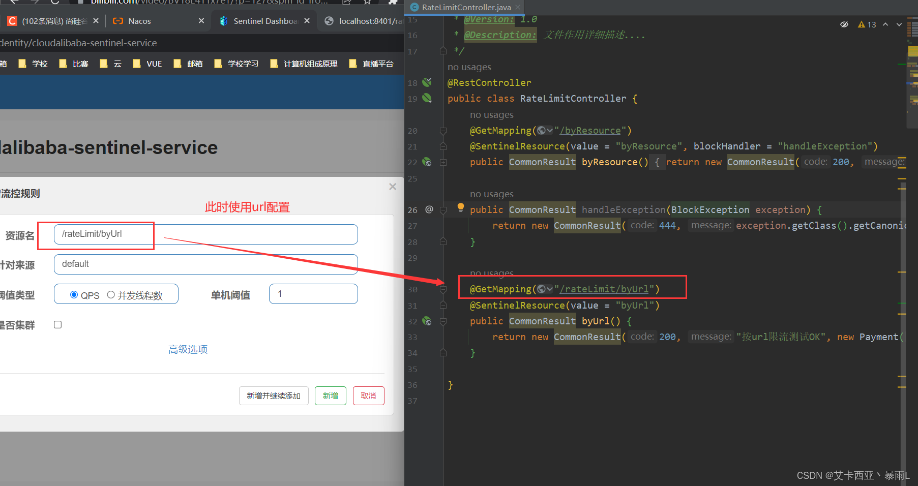
Task: Select the QPS threshold type radio
Action: pyautogui.click(x=74, y=295)
